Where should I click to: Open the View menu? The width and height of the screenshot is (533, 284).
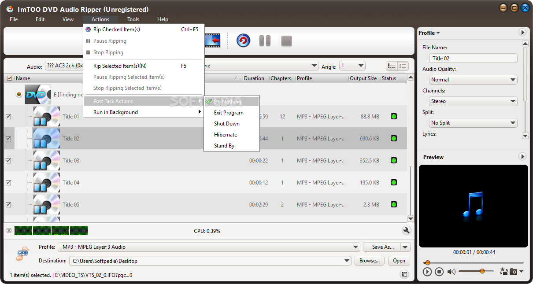tap(68, 19)
